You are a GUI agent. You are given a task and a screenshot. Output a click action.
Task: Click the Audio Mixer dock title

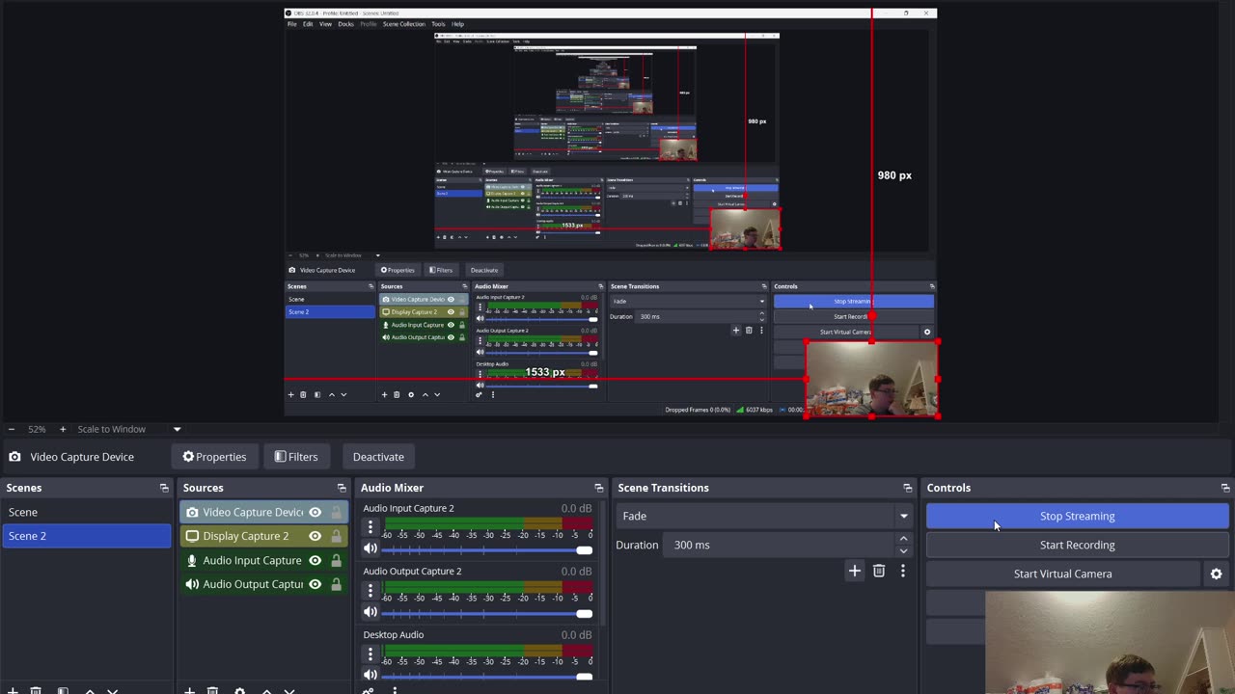click(392, 488)
